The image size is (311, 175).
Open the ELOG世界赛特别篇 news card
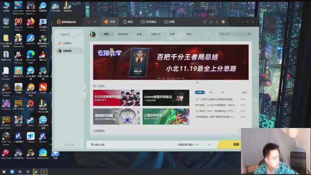pyautogui.click(x=116, y=98)
